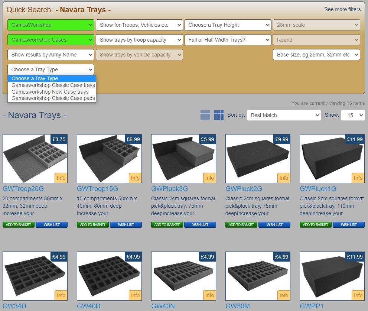This screenshot has height=311, width=368.
Task: Open the Sort by Best Match dropdown
Action: [284, 115]
